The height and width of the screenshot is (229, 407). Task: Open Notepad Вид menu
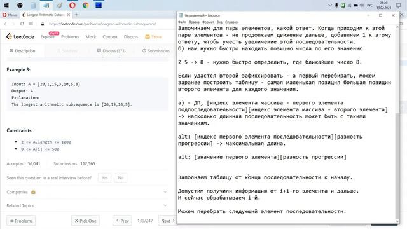tap(219, 22)
